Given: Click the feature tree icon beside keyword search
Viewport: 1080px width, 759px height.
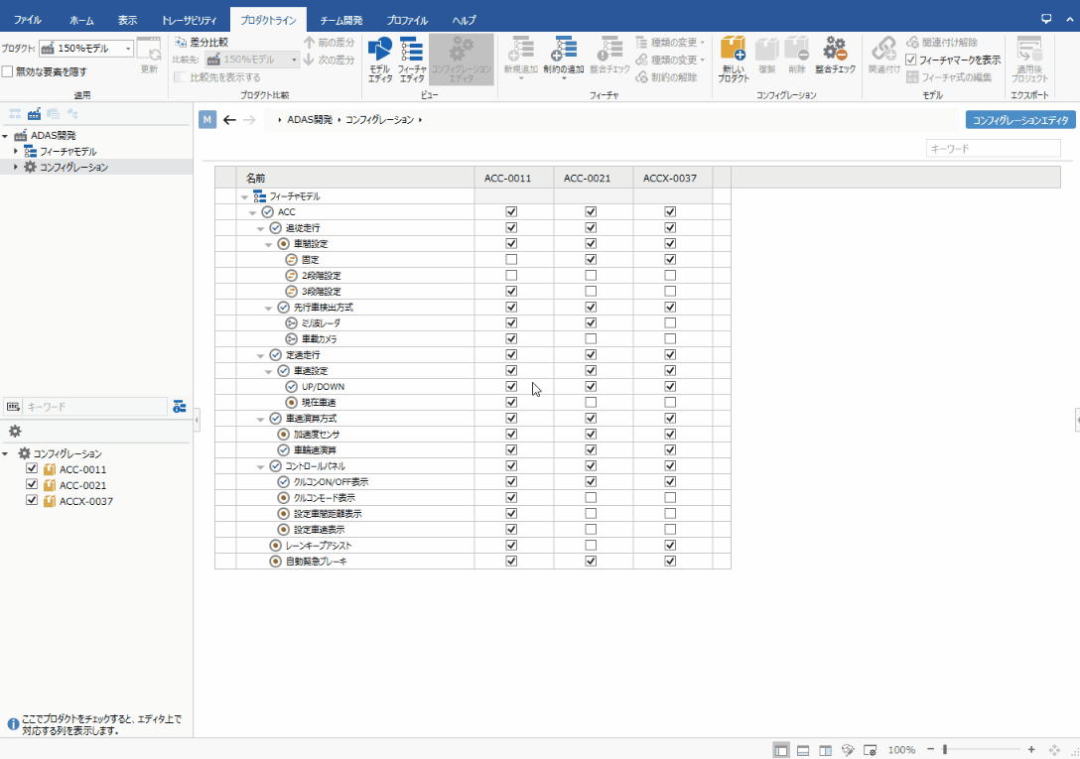Looking at the screenshot, I should pos(179,407).
